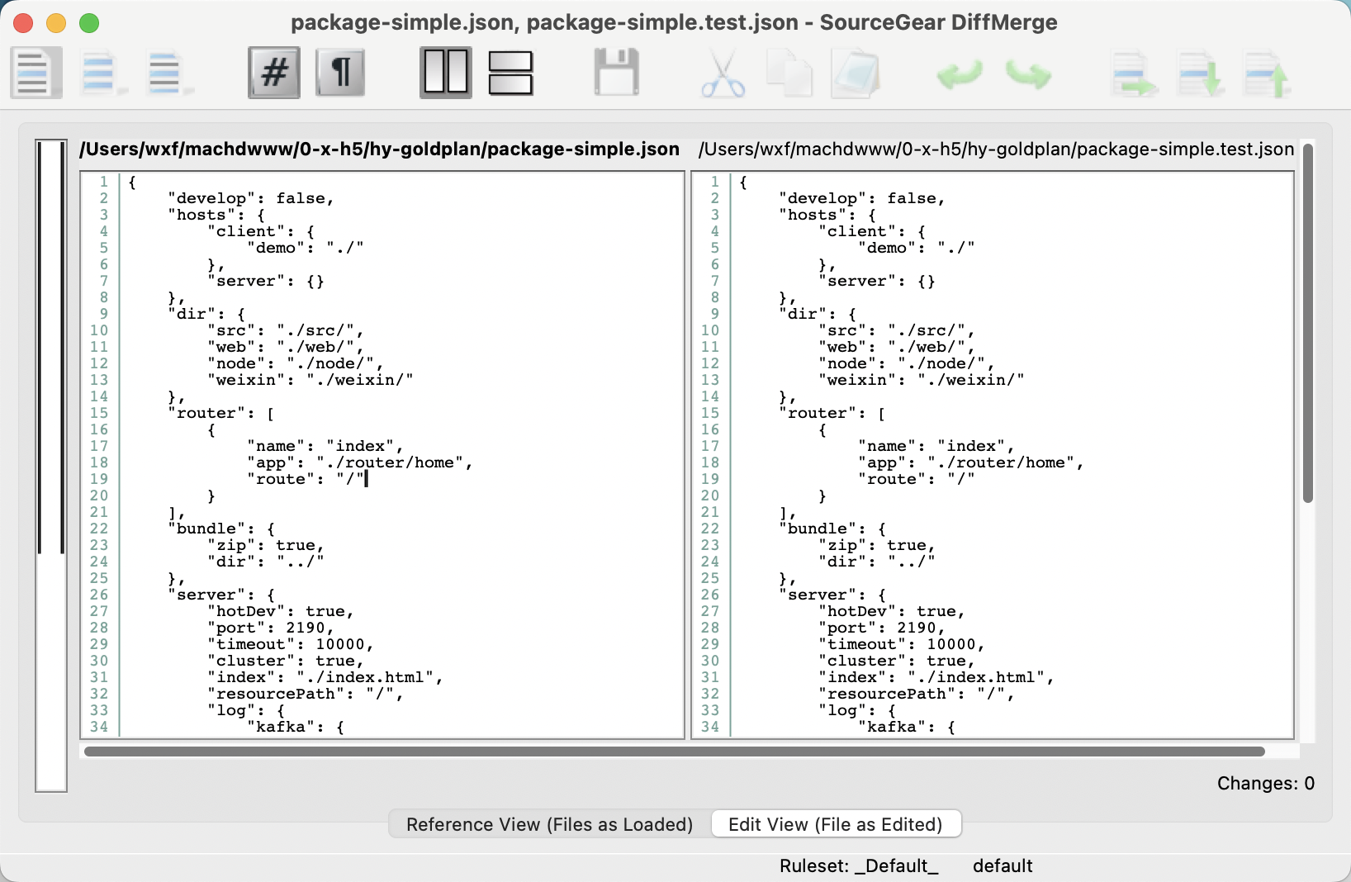The height and width of the screenshot is (882, 1351).
Task: Click the horizontal scrollbar below the file panels
Action: 674,752
